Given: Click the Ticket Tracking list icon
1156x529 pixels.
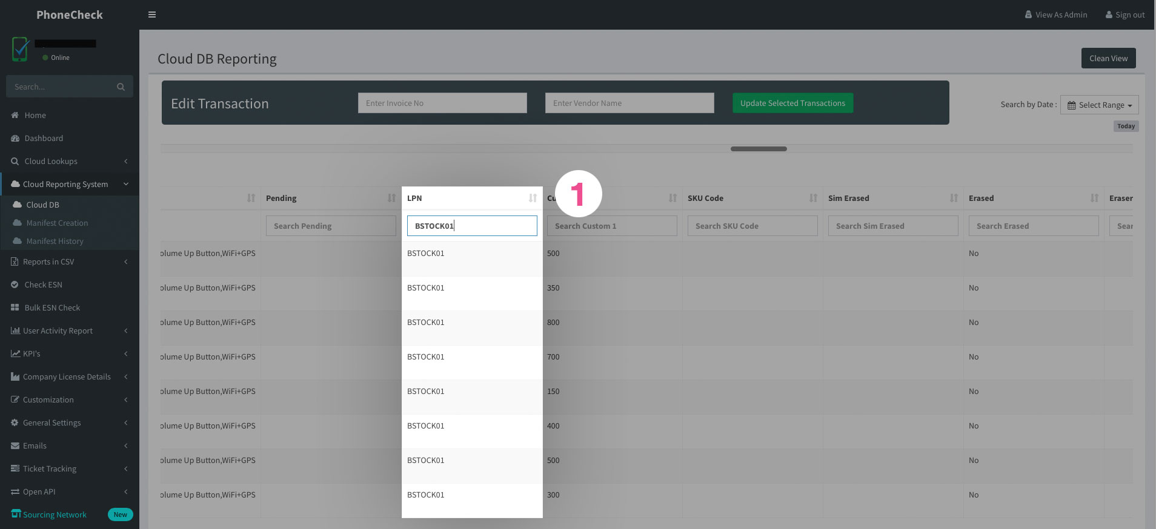Looking at the screenshot, I should (x=15, y=468).
